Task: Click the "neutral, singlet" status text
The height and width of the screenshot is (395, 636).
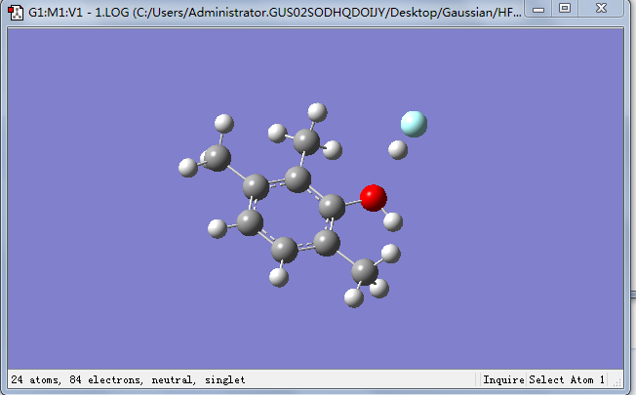Action: [x=198, y=380]
